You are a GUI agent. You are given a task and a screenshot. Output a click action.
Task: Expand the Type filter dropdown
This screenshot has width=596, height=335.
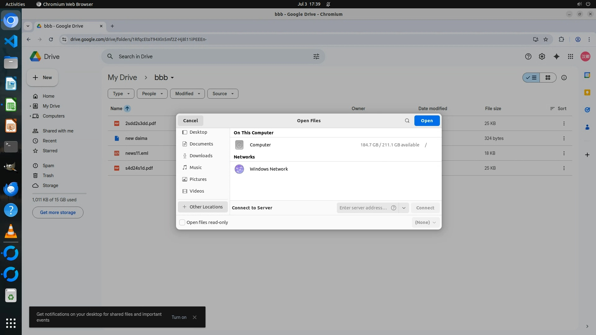pyautogui.click(x=121, y=94)
